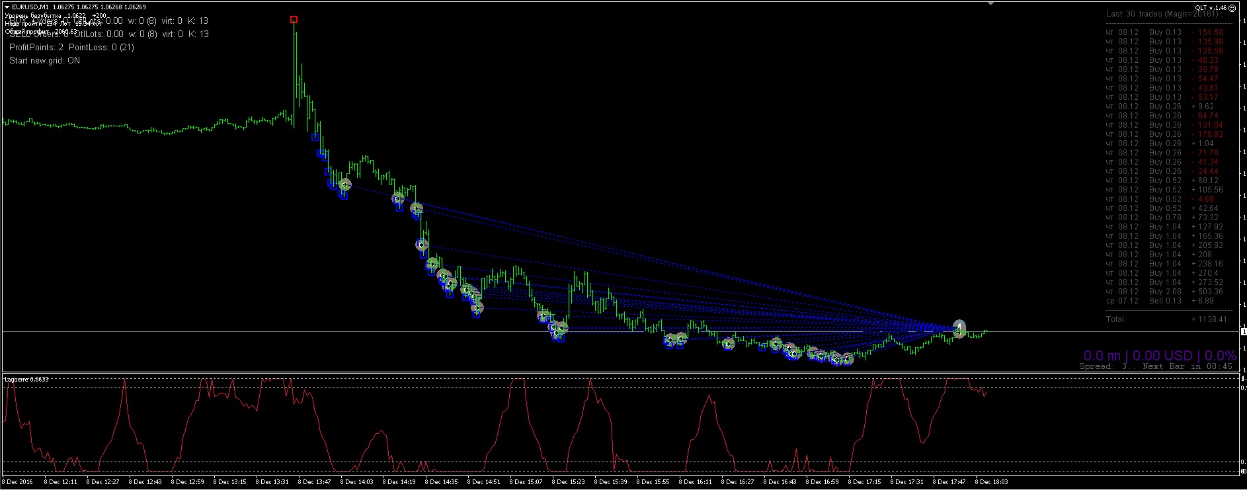Select the Buy 1.04 row with +273.52
The width and height of the screenshot is (1247, 490).
(x=1164, y=282)
